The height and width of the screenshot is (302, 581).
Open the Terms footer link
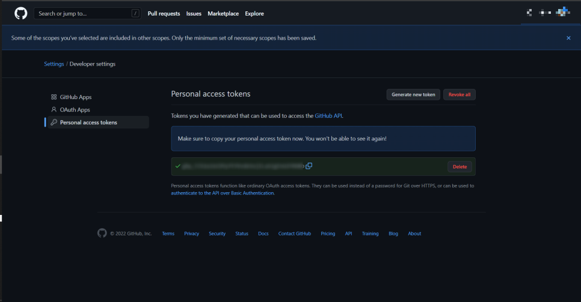point(168,234)
